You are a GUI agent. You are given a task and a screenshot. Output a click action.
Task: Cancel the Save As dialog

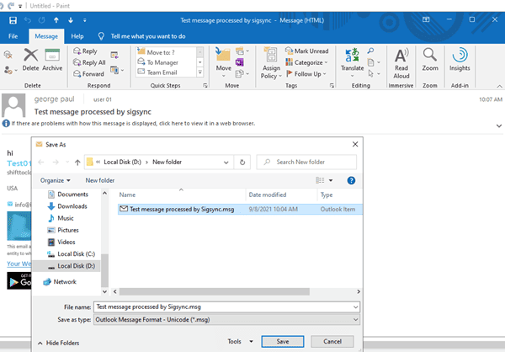point(332,341)
